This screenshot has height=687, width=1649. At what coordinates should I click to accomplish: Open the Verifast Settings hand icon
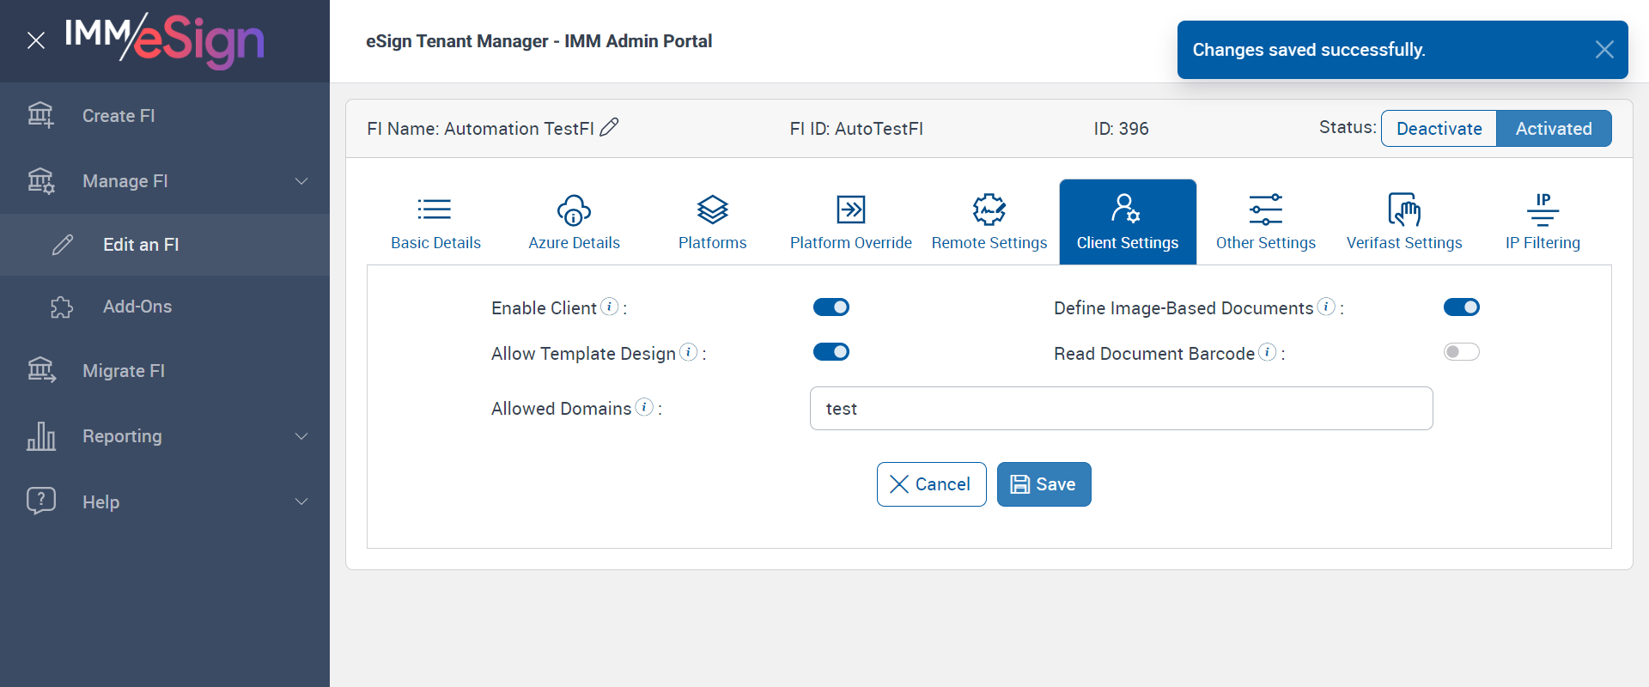click(x=1403, y=210)
